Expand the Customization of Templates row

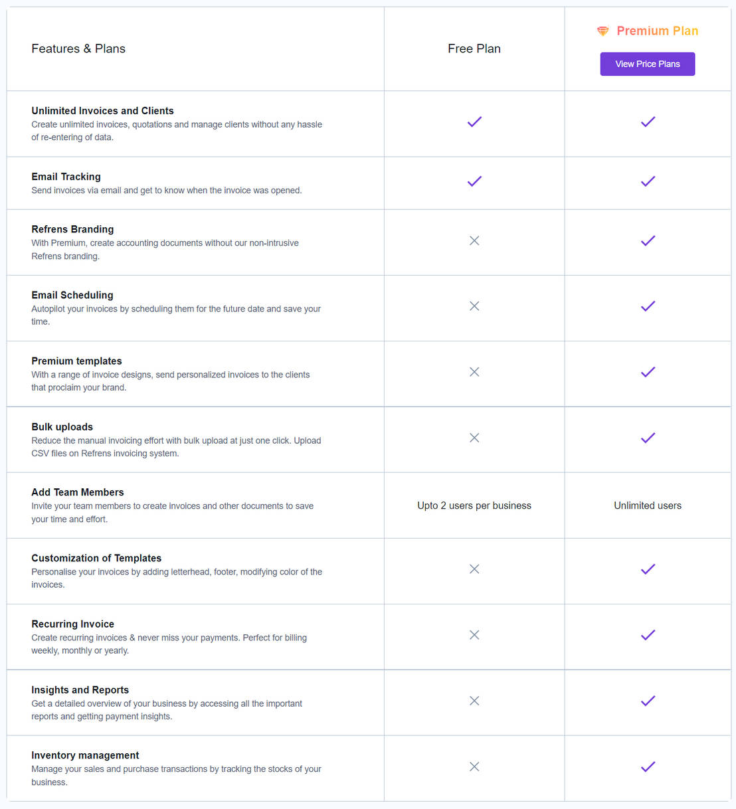96,558
